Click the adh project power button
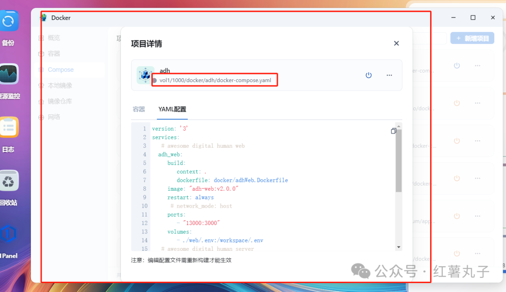Image resolution: width=506 pixels, height=292 pixels. (369, 75)
